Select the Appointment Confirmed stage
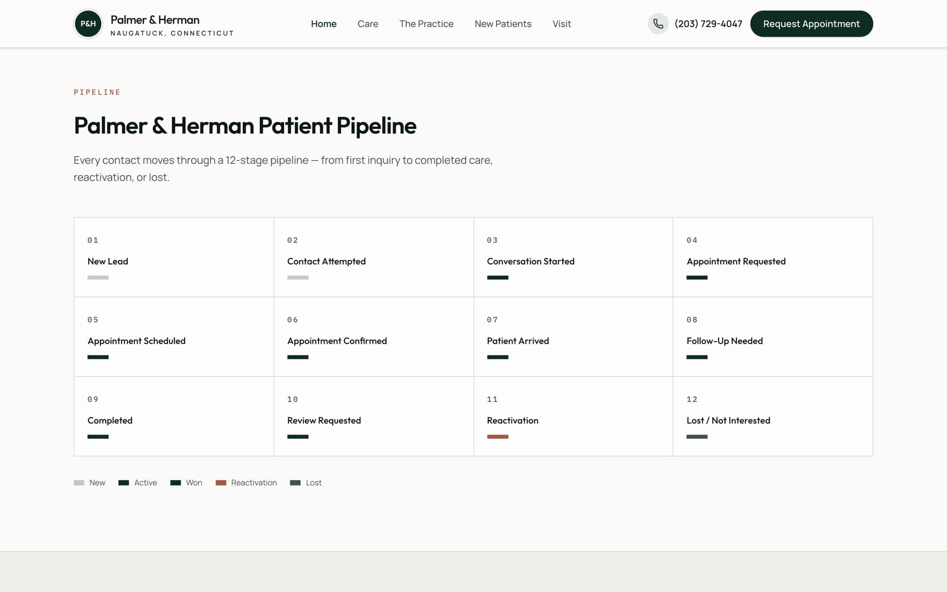The width and height of the screenshot is (947, 592). click(x=374, y=337)
